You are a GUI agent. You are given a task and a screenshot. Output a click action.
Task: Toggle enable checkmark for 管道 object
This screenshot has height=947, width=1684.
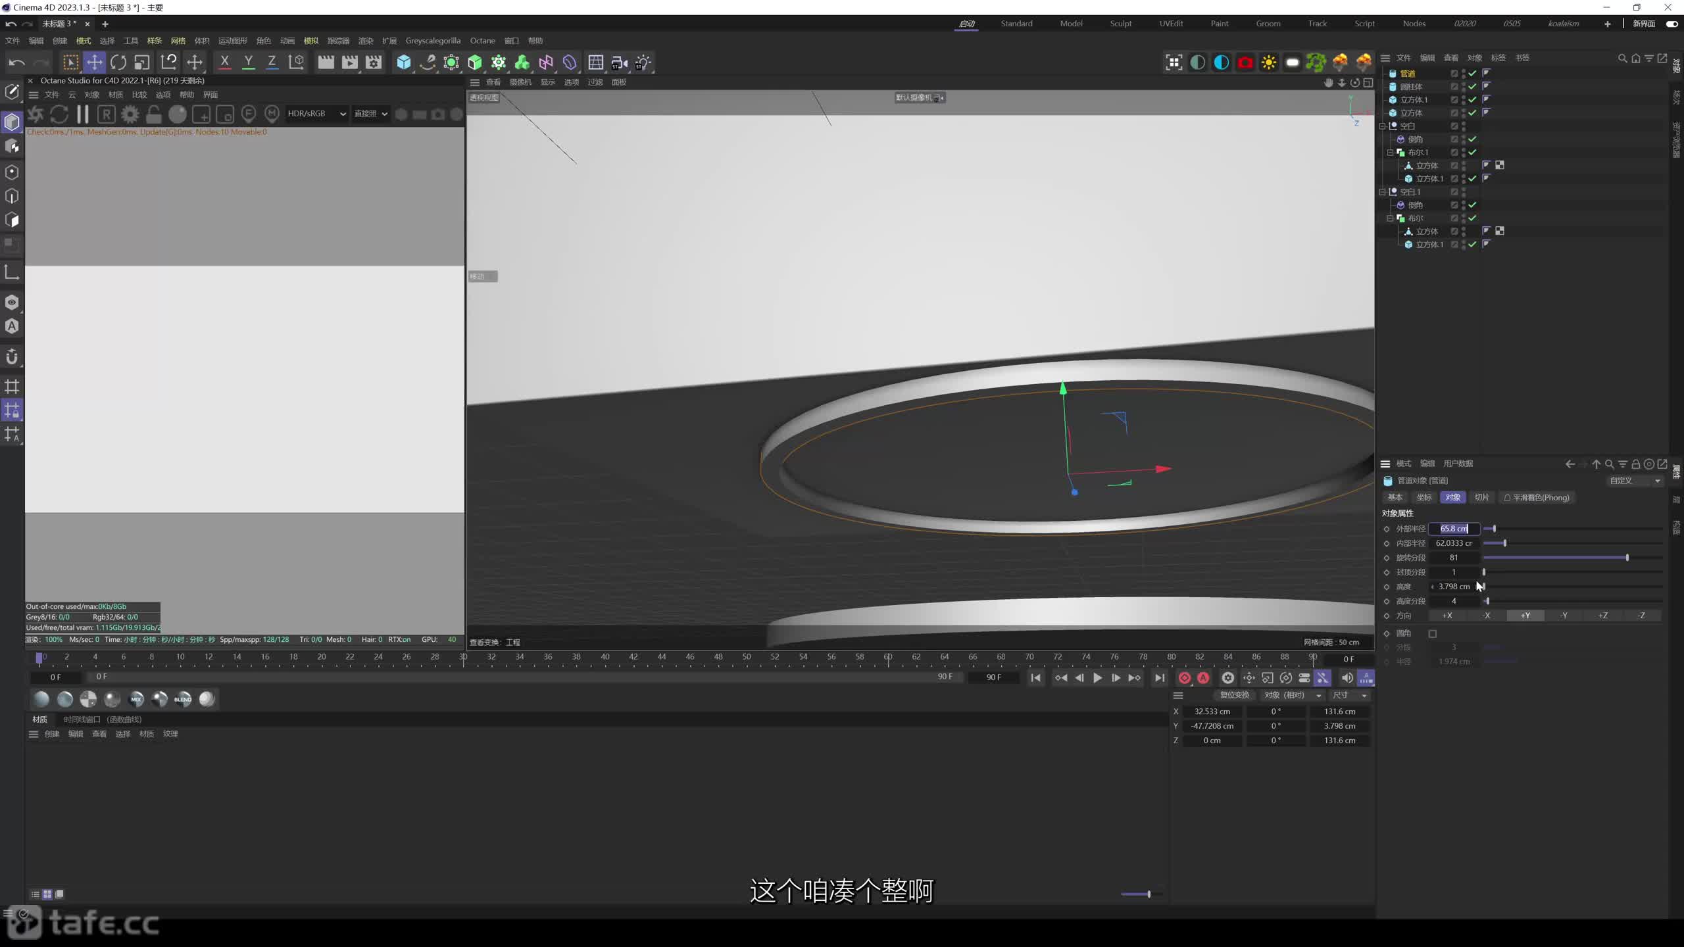1472,73
